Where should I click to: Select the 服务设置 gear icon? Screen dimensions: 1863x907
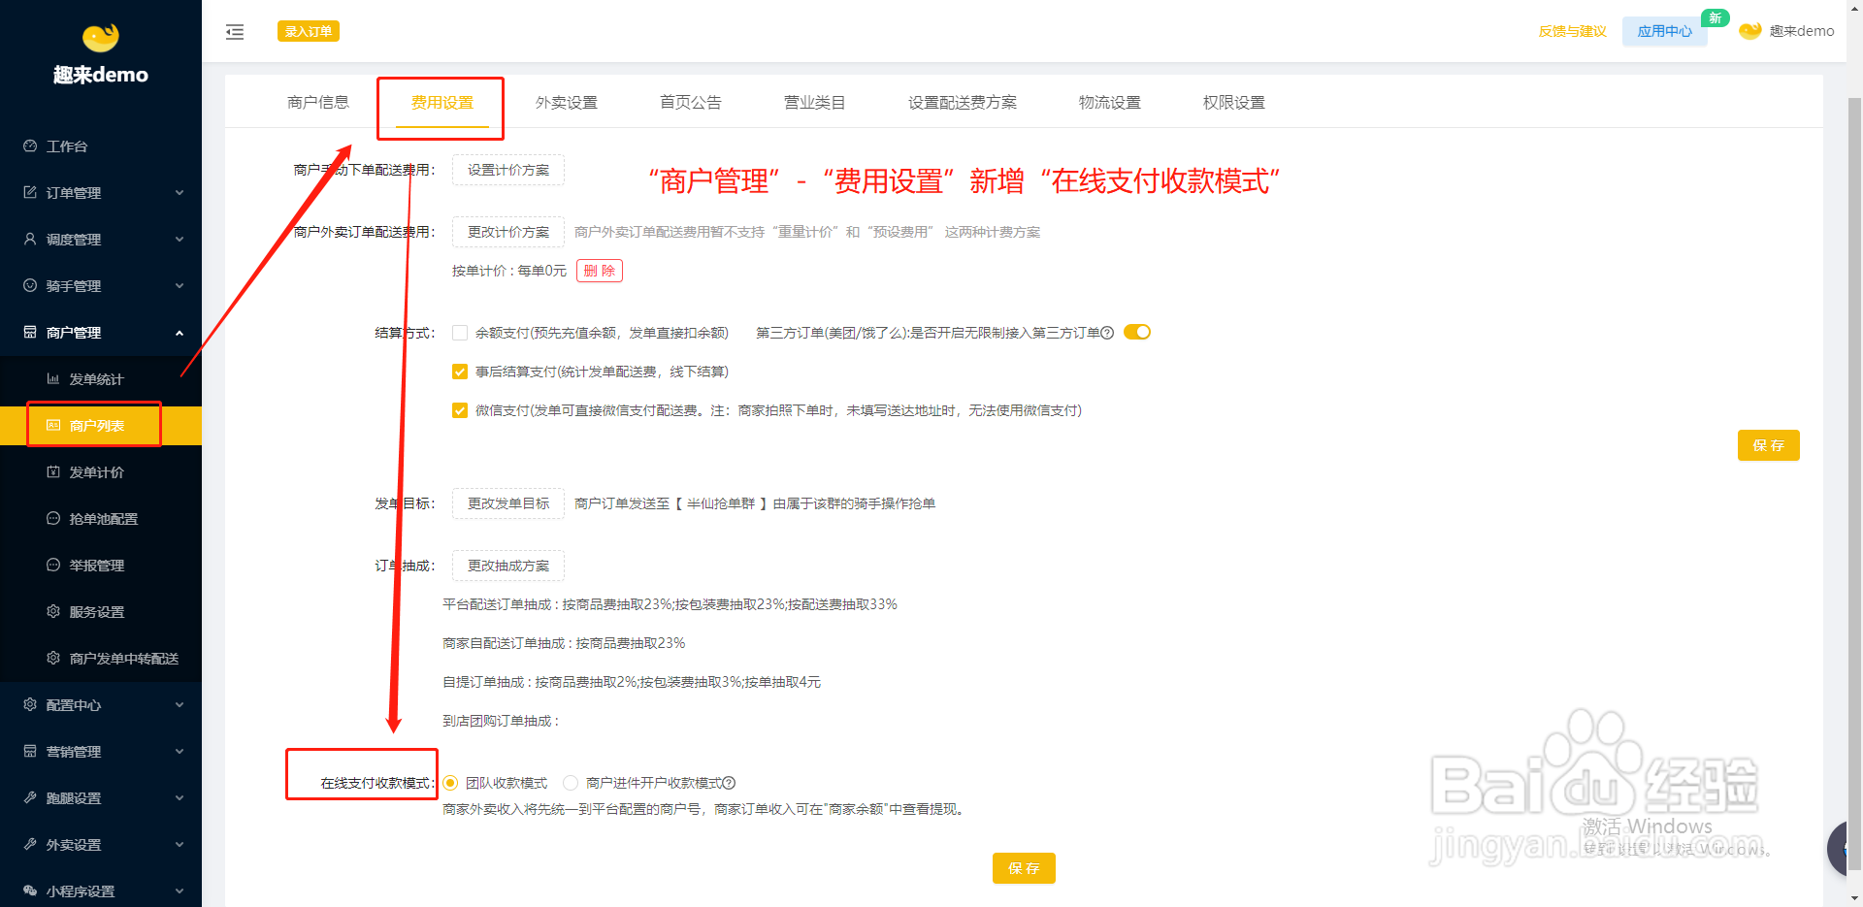(x=53, y=611)
